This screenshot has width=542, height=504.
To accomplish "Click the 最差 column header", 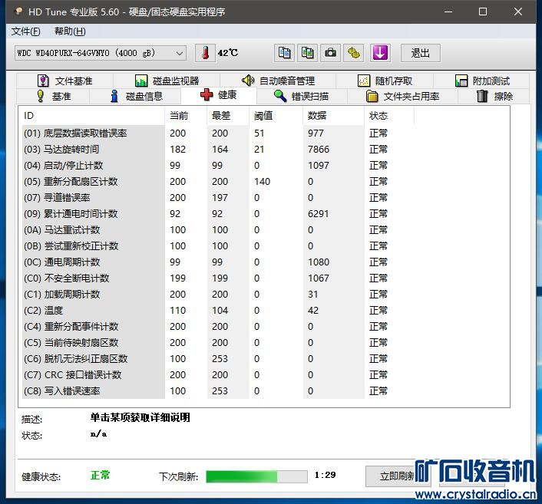I will click(x=228, y=116).
